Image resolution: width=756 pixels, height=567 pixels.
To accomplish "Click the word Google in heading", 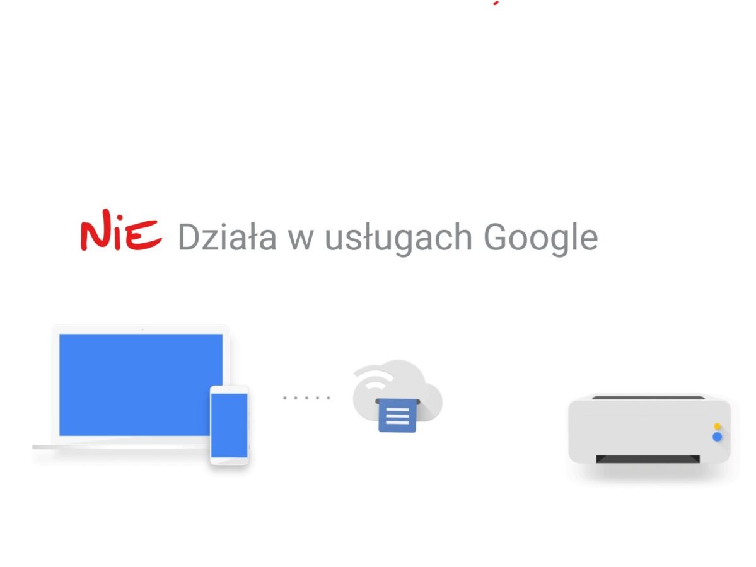I will click(x=540, y=238).
